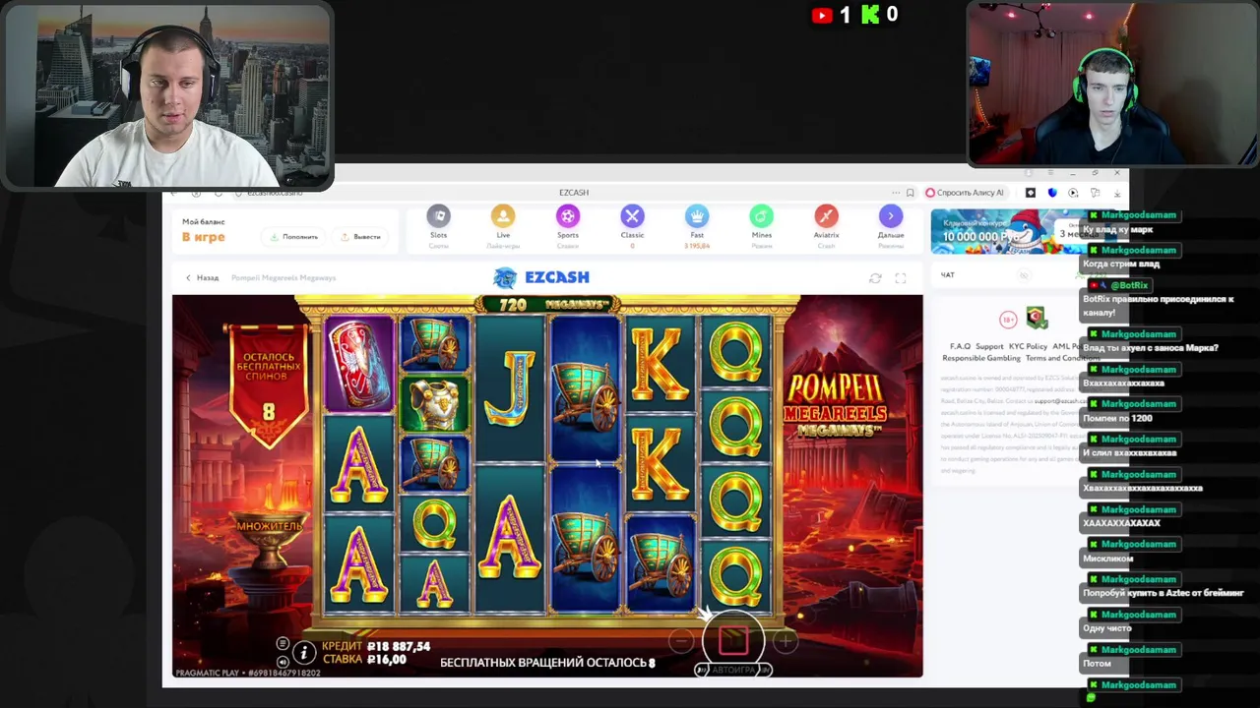The image size is (1260, 708).
Task: Launch the Aviatrix game icon
Action: 826,216
